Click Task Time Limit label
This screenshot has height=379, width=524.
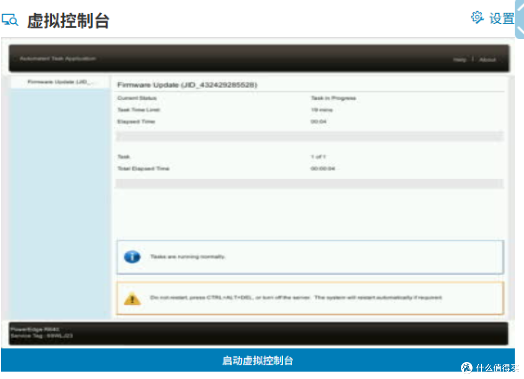coord(138,110)
